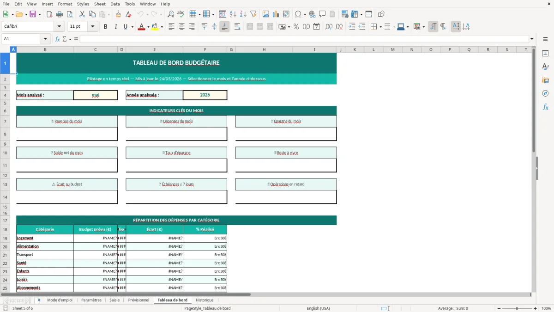Viewport: 554px width, 312px height.
Task: Open the Calibri font name dropdown
Action: 59,27
